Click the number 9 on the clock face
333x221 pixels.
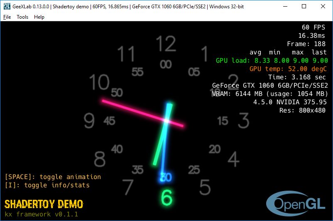[x=89, y=120]
